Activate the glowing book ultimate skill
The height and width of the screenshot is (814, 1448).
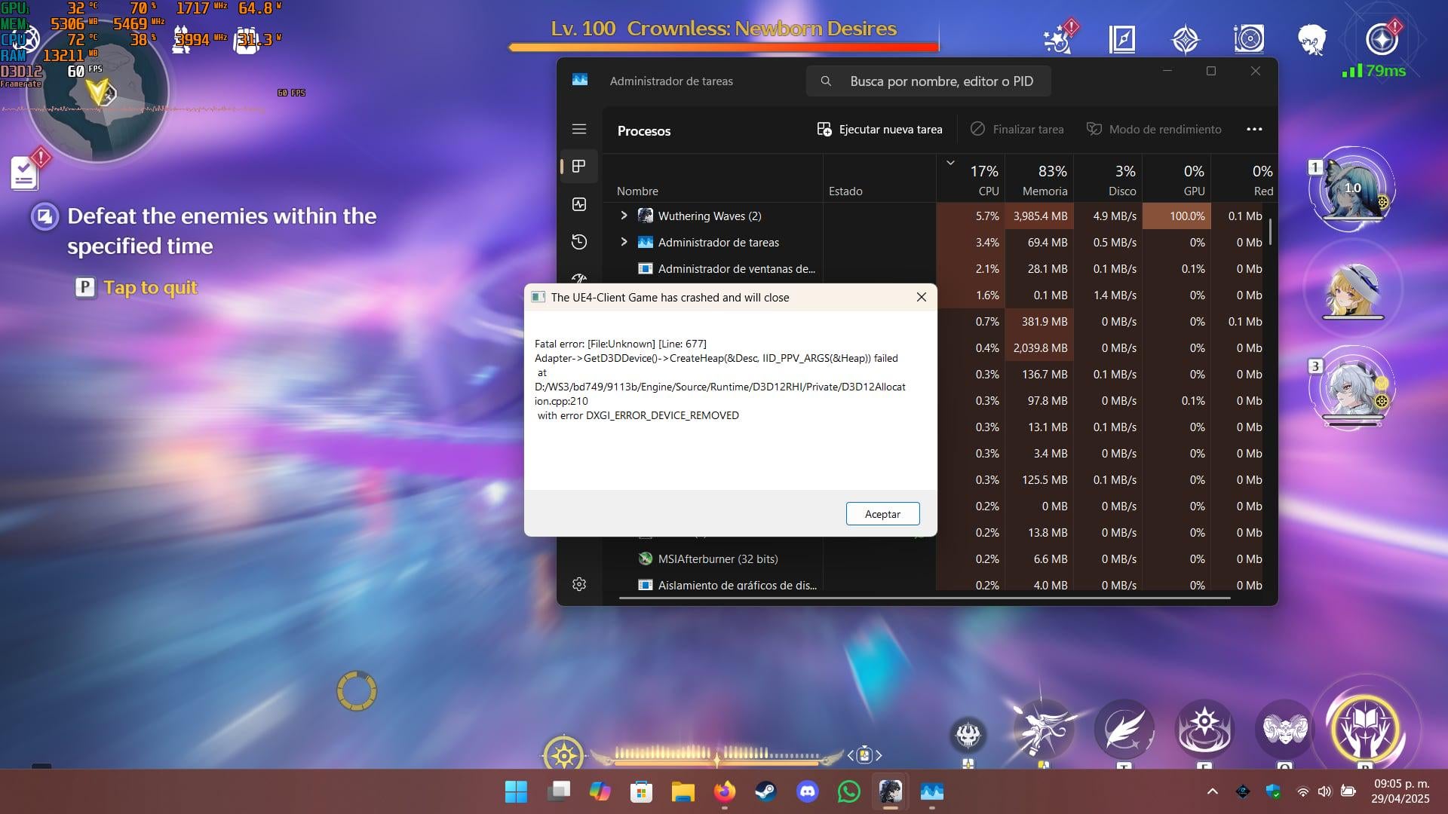point(1365,728)
